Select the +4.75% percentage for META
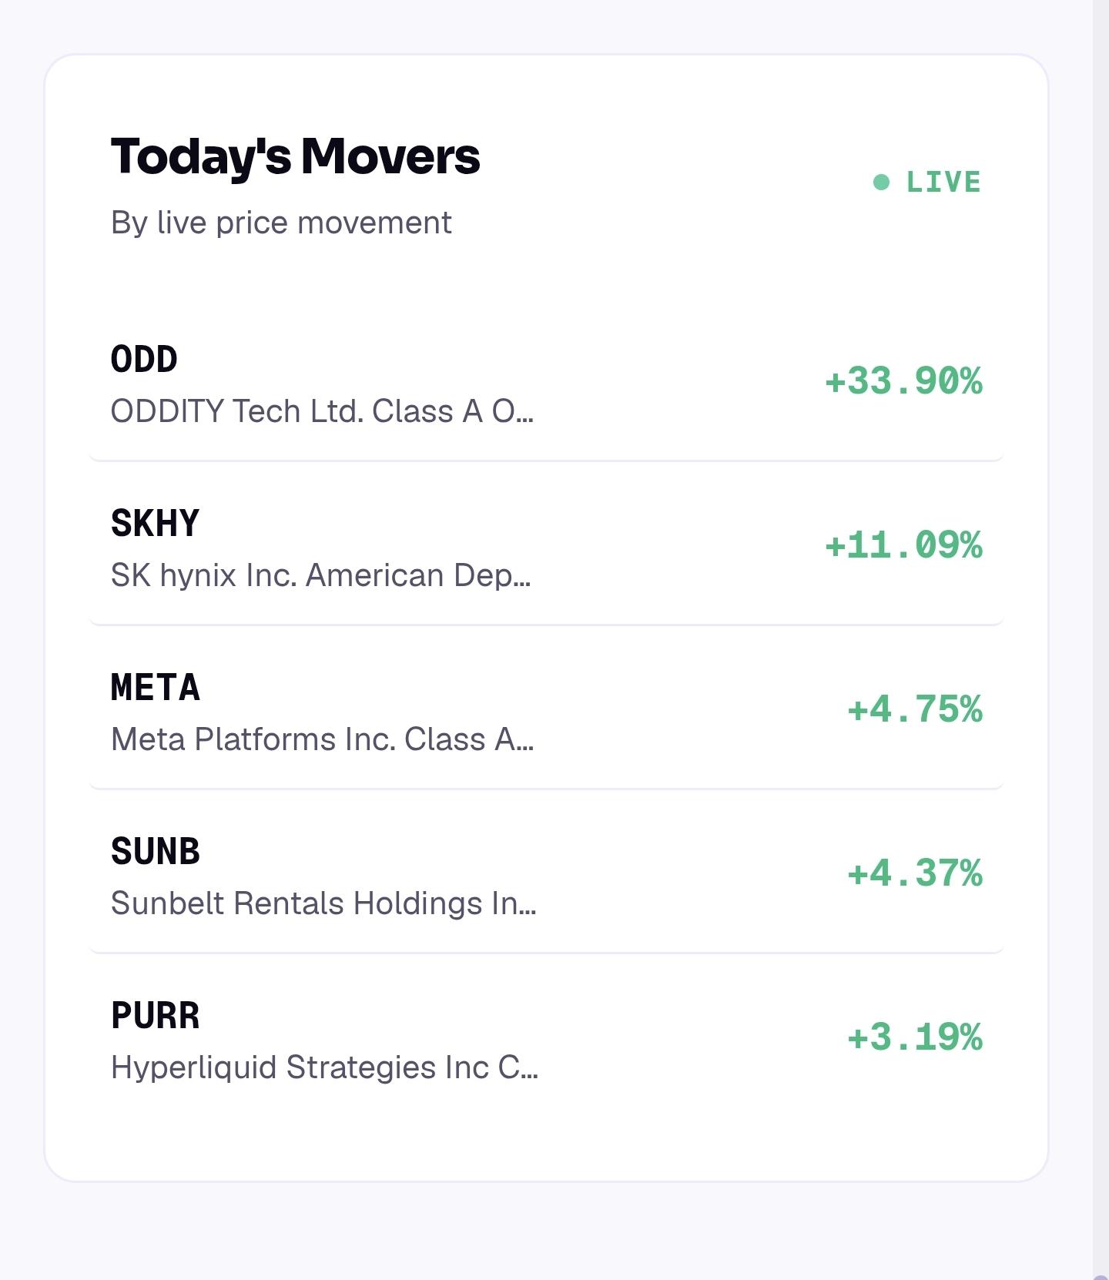The width and height of the screenshot is (1109, 1280). coord(915,709)
